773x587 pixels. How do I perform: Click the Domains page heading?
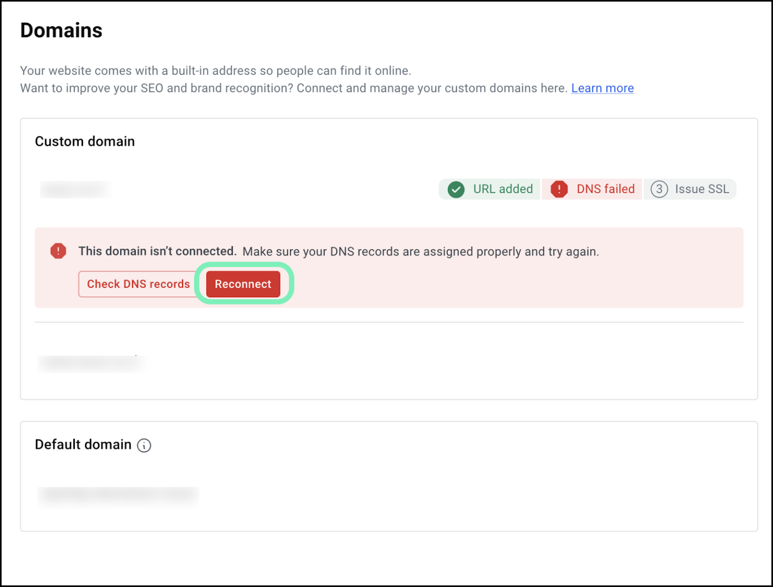pyautogui.click(x=61, y=30)
